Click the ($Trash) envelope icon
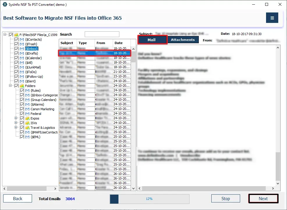287x210 pixels. pos(22,44)
